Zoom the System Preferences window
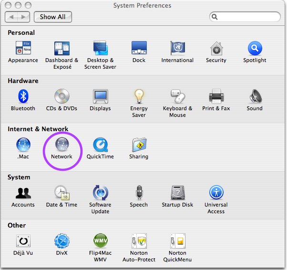The width and height of the screenshot is (287, 270). [x=28, y=5]
